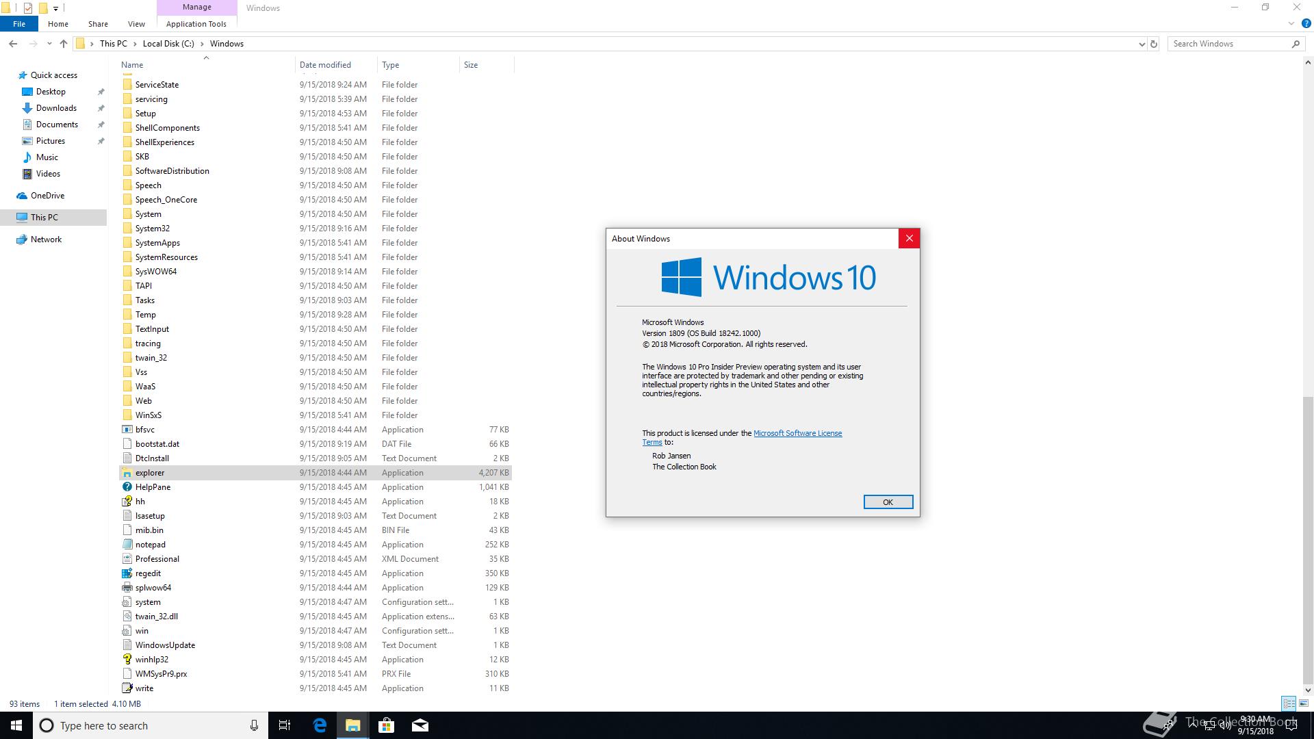This screenshot has width=1314, height=739.
Task: Click the Forward navigation arrow
Action: pos(33,44)
